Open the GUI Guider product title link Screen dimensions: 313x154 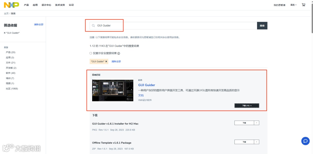(x=147, y=85)
